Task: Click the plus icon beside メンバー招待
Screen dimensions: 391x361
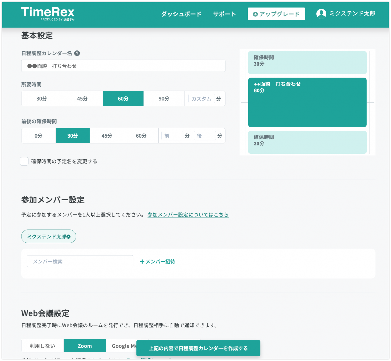Action: click(142, 262)
